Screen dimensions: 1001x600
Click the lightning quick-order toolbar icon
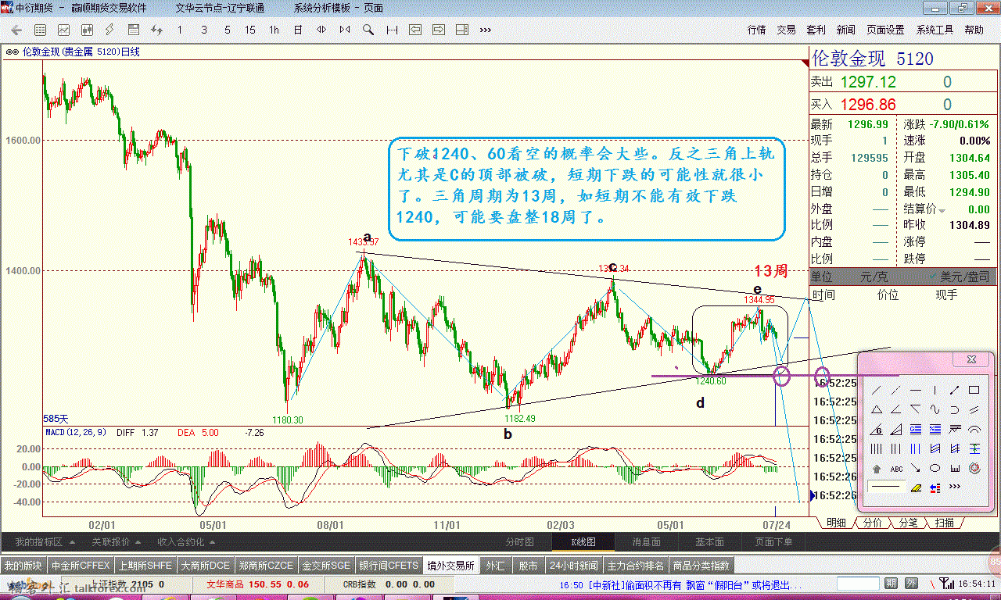109,30
